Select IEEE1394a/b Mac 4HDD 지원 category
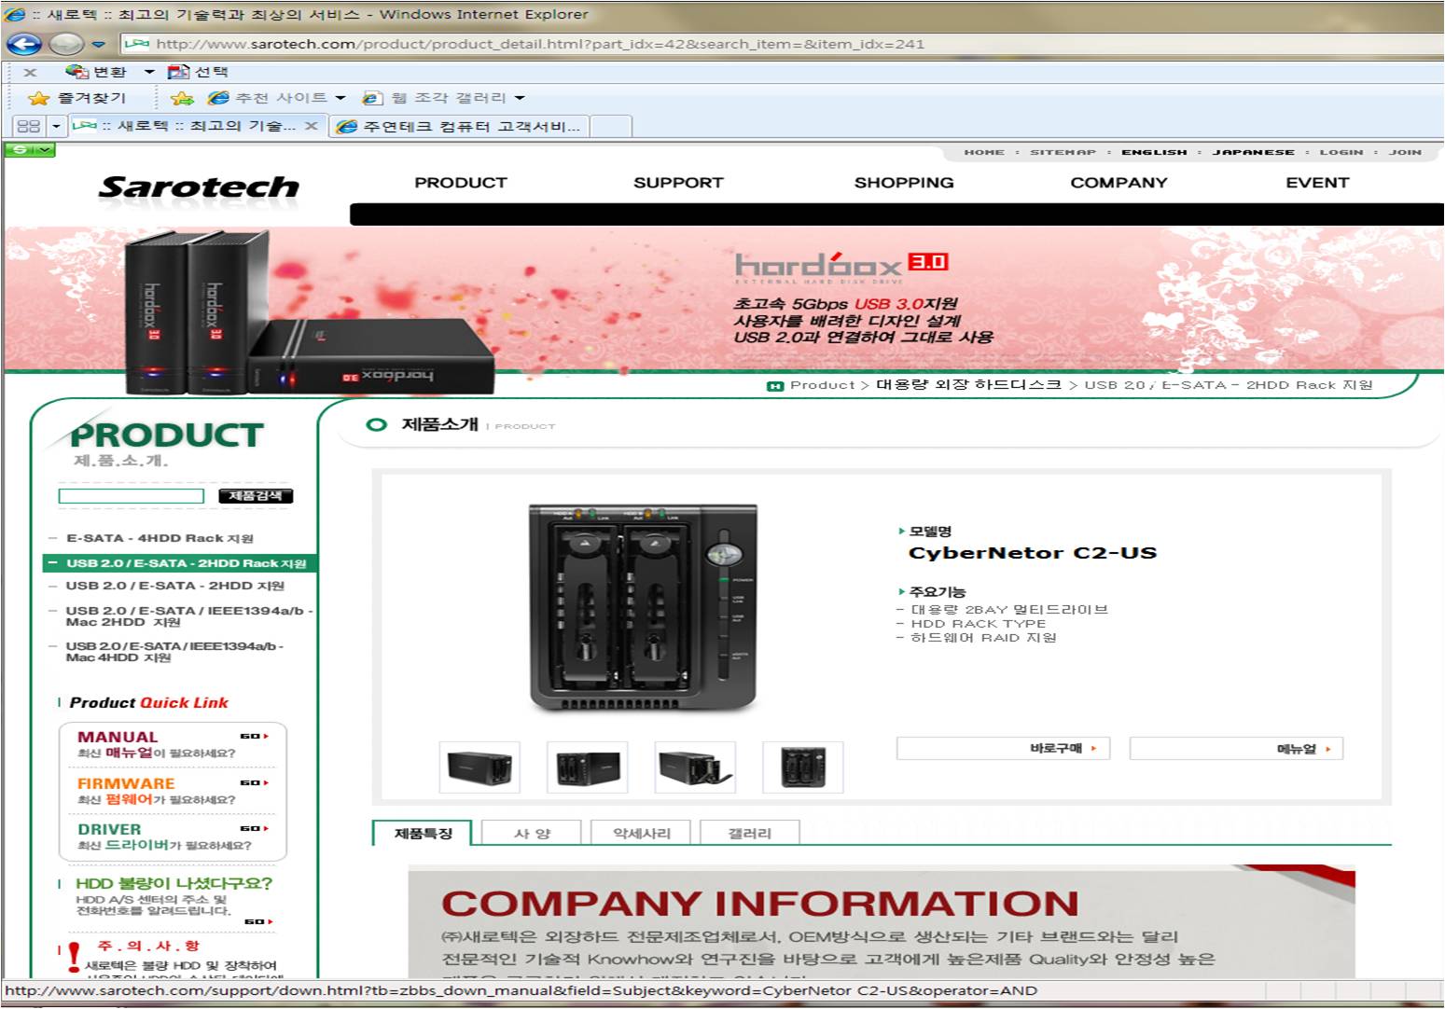Viewport: 1445px width, 1009px height. tap(174, 651)
